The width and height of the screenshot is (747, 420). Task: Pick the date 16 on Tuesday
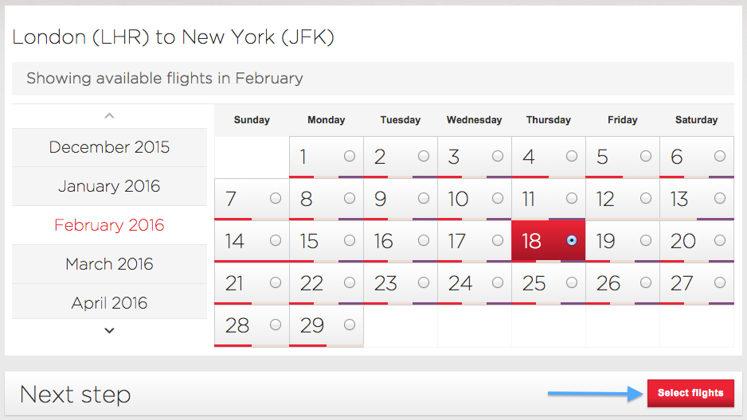[401, 241]
